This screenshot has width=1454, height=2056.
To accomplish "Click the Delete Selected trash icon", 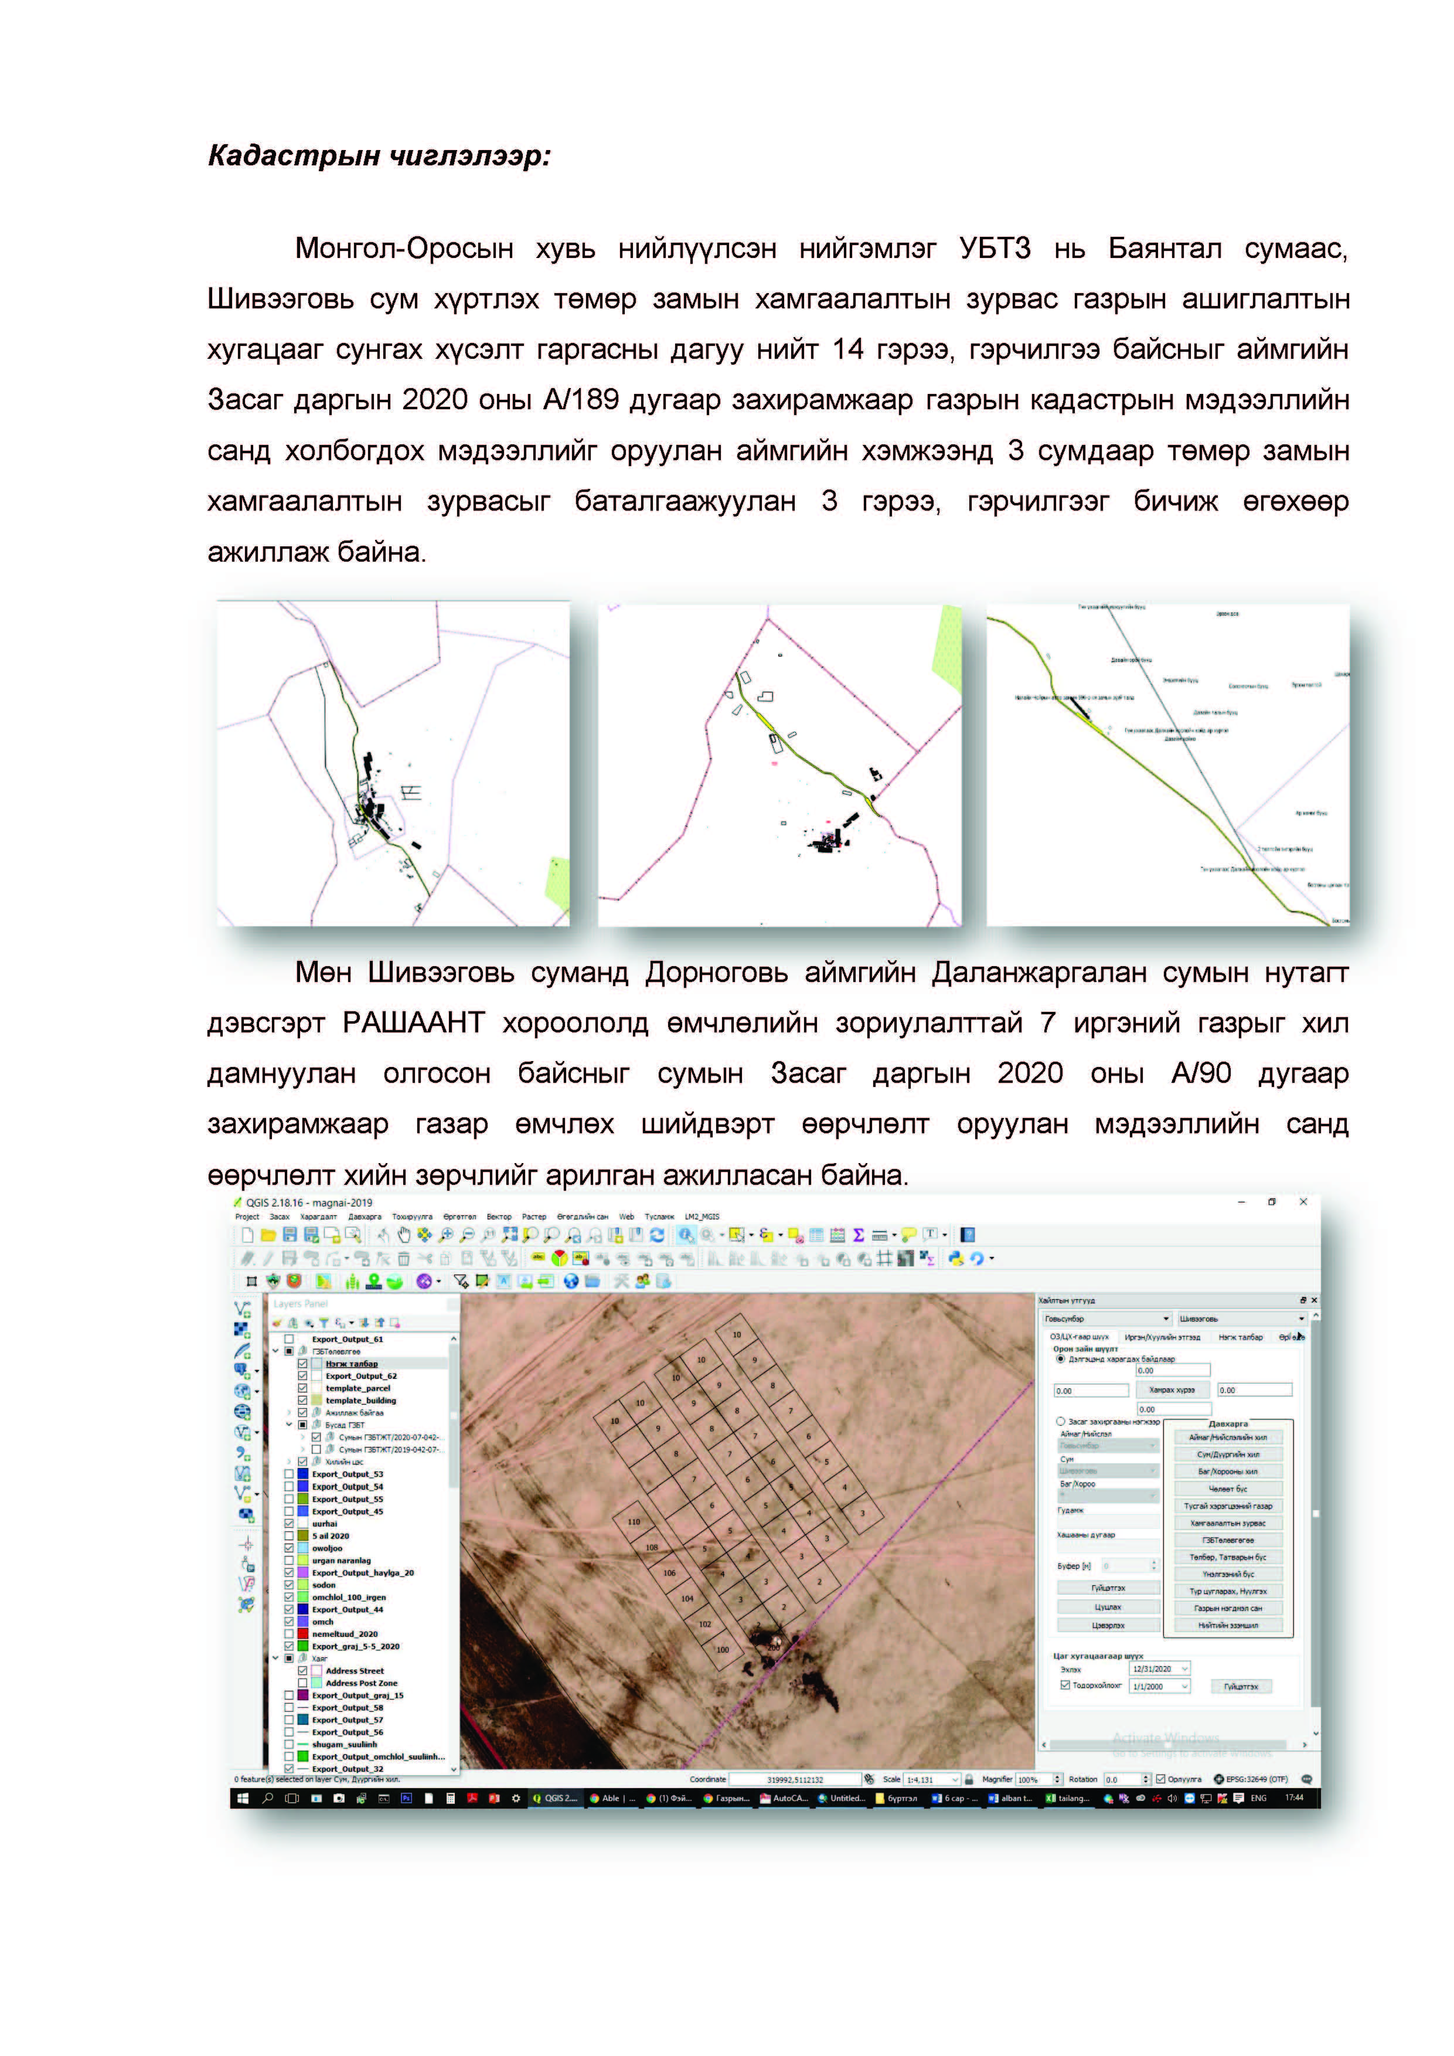I will [x=404, y=1260].
